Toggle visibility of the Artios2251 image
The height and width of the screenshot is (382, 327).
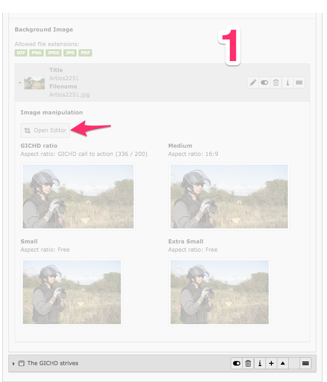click(x=265, y=83)
